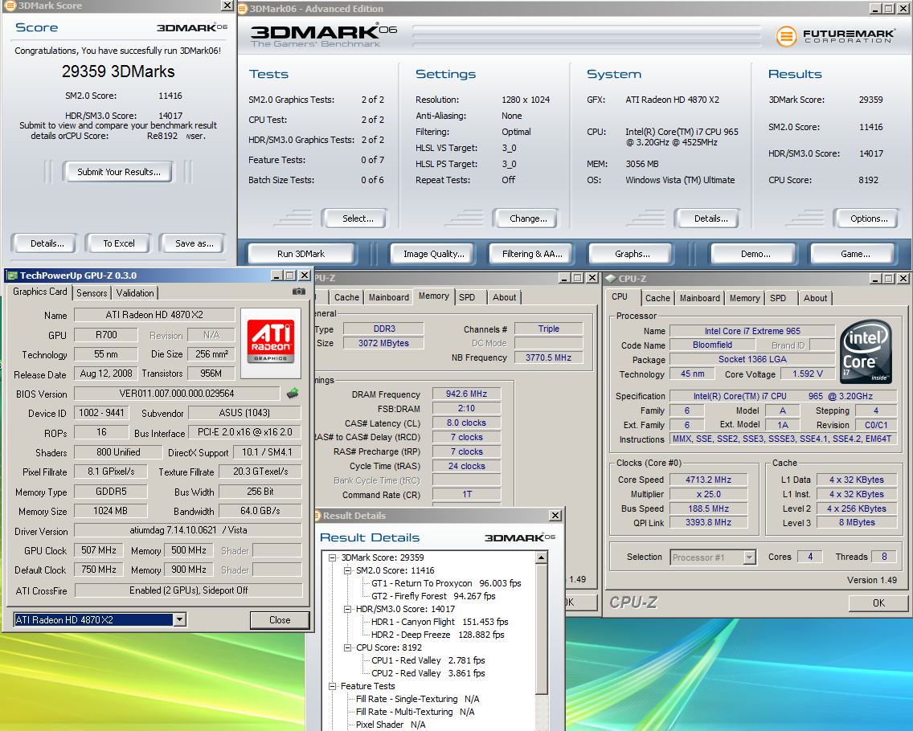
Task: Click the Select button under Tests
Action: (x=358, y=218)
